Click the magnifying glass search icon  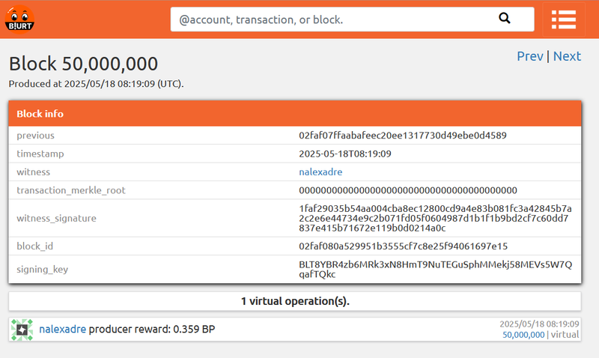(x=504, y=18)
